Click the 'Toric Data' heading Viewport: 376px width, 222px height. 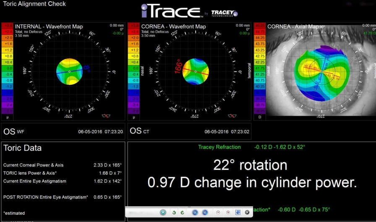coord(22,148)
